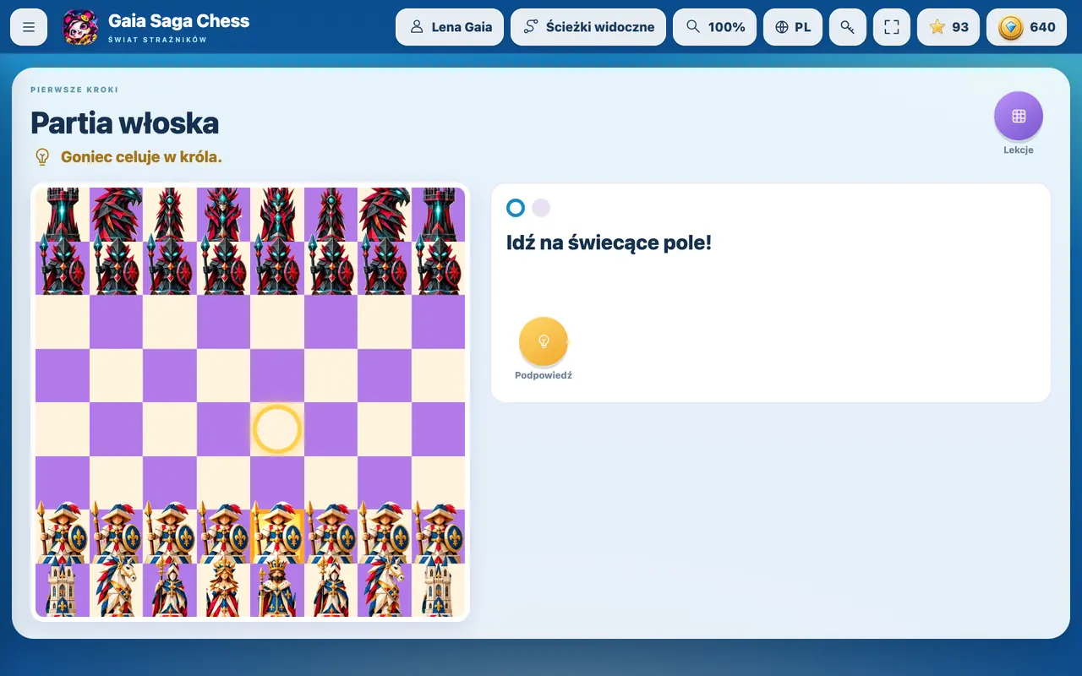Click the key icon button
This screenshot has width=1082, height=676.
848,27
